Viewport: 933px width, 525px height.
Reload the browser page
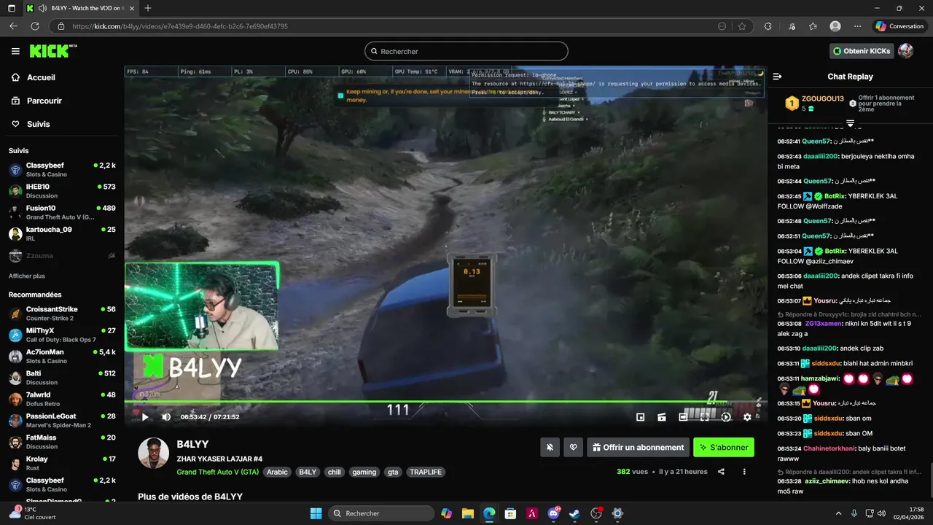(x=35, y=26)
